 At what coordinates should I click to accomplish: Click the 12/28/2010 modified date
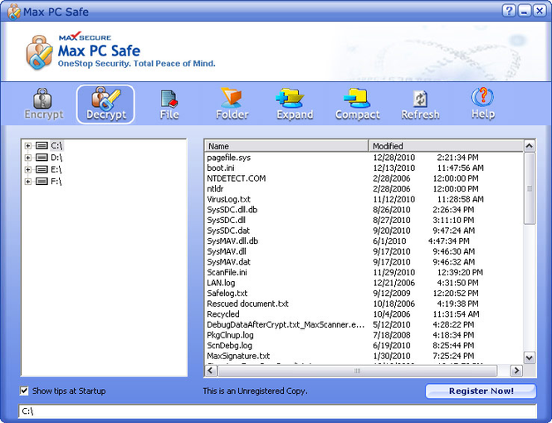tap(394, 158)
